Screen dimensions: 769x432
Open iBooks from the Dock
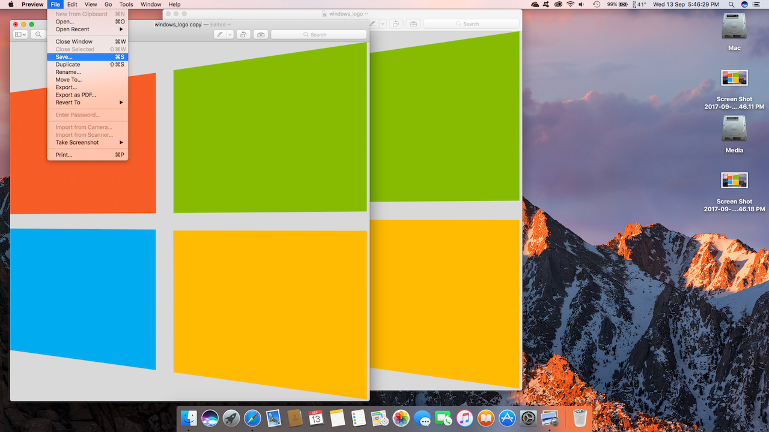pyautogui.click(x=486, y=418)
